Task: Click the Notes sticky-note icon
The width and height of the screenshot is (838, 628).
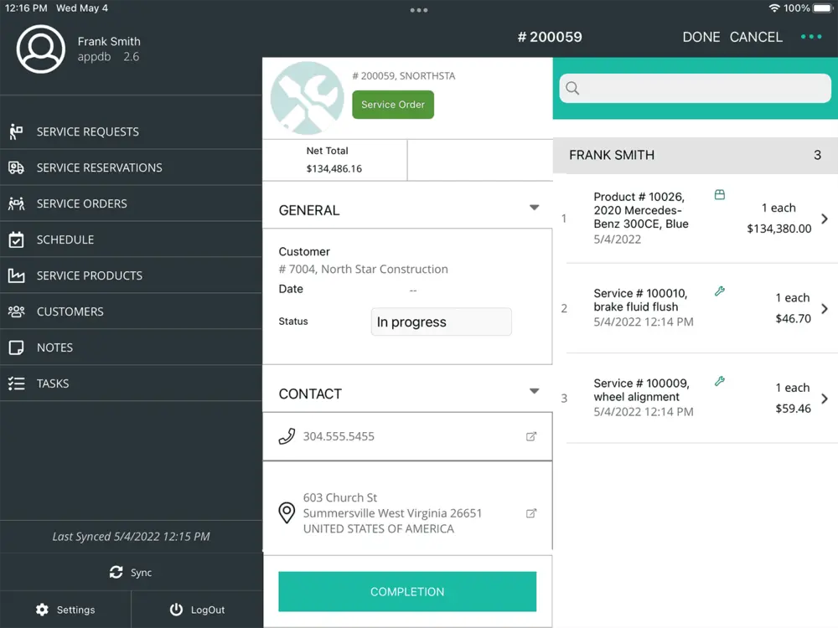Action: [x=16, y=347]
